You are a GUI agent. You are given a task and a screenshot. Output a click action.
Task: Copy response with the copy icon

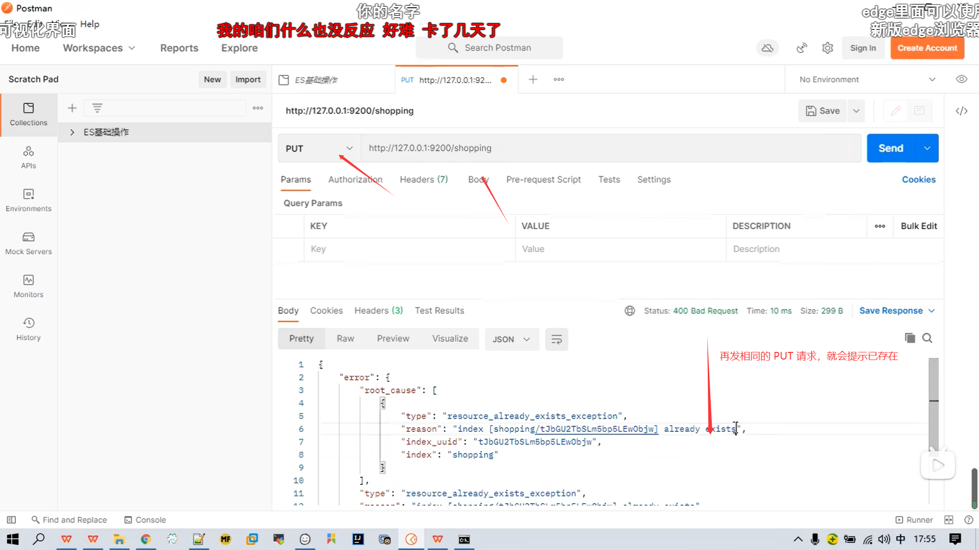[x=910, y=338]
